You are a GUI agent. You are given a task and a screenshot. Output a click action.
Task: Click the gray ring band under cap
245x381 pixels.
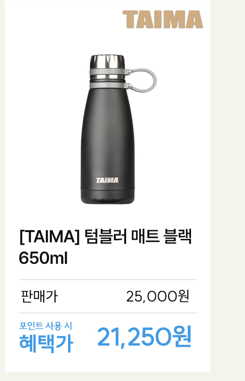point(108,72)
